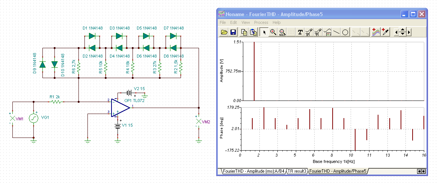
Task: Paste from the clipboard using the paste icon
Action: click(254, 33)
